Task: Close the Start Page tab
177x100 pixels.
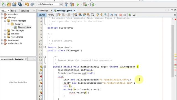Action: coord(51,11)
